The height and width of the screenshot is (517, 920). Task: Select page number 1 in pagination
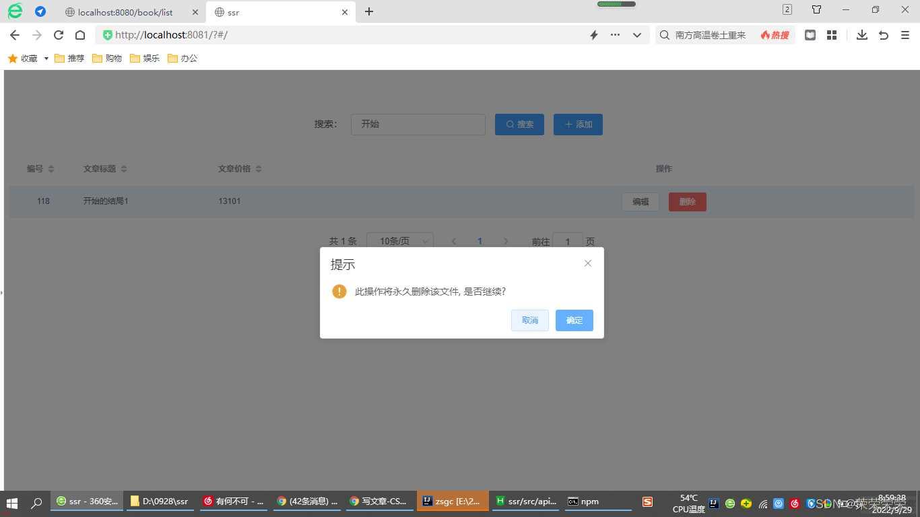[x=480, y=242]
